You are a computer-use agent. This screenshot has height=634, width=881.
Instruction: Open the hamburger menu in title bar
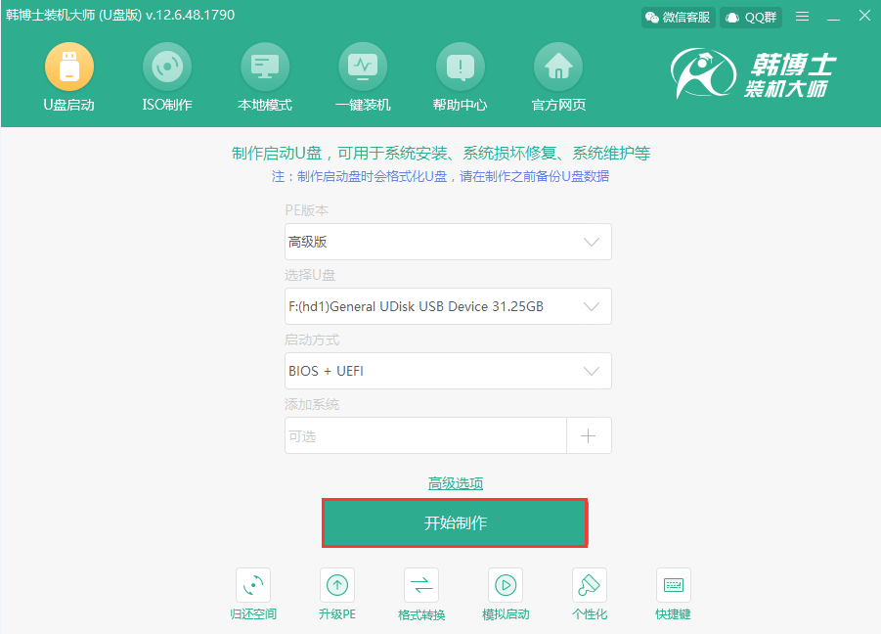point(802,17)
